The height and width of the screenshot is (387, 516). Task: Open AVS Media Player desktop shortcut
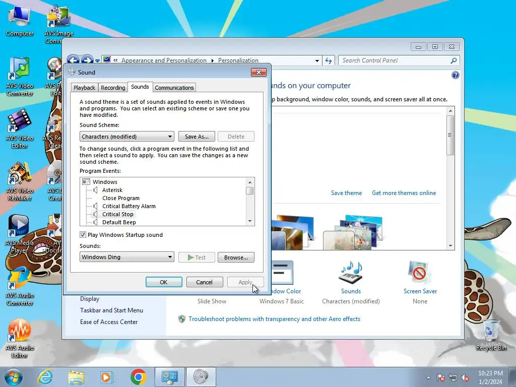(x=19, y=234)
